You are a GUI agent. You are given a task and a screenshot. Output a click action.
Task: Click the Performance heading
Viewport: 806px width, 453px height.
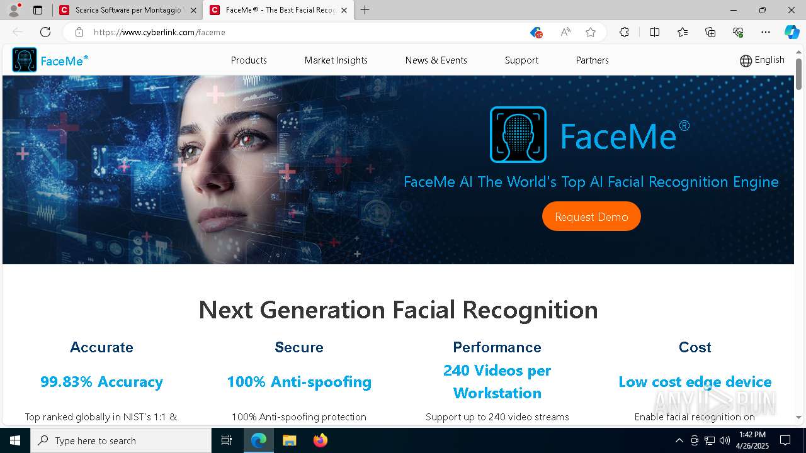point(497,347)
